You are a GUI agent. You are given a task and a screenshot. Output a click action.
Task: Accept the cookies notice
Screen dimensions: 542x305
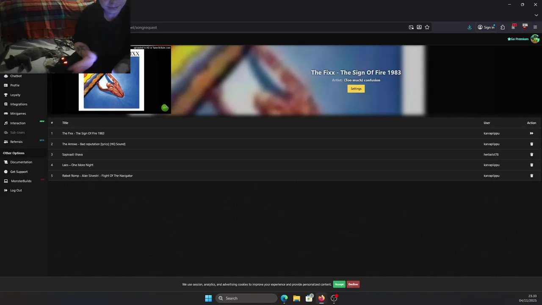pyautogui.click(x=339, y=284)
